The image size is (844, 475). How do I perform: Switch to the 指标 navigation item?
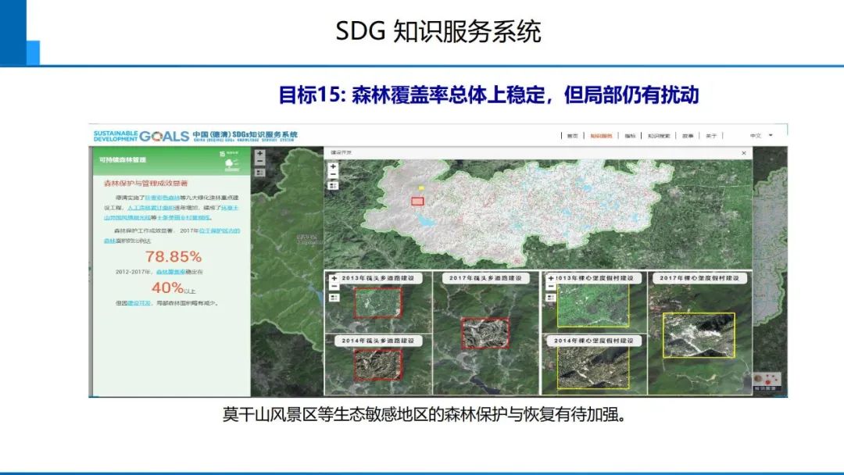pyautogui.click(x=630, y=134)
